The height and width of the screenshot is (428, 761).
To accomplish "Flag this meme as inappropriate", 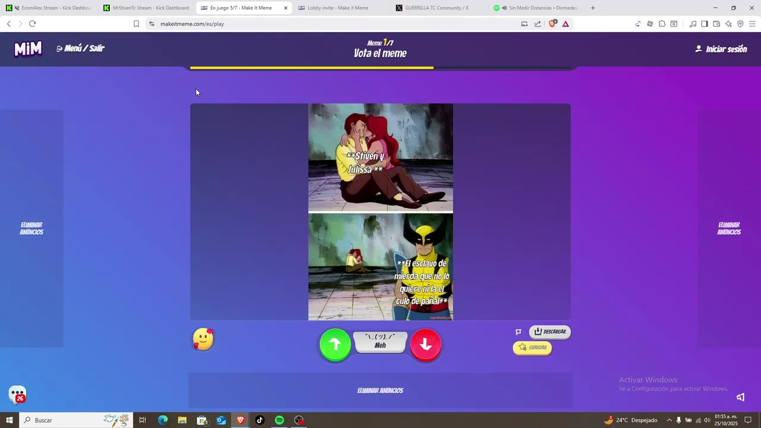I will pyautogui.click(x=518, y=332).
